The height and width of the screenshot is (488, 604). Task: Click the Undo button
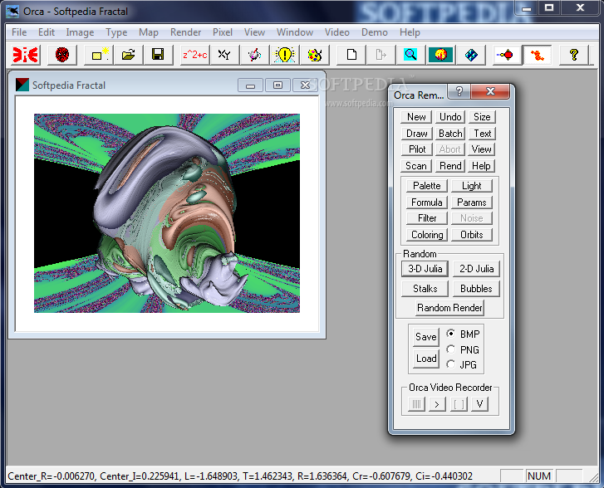450,117
